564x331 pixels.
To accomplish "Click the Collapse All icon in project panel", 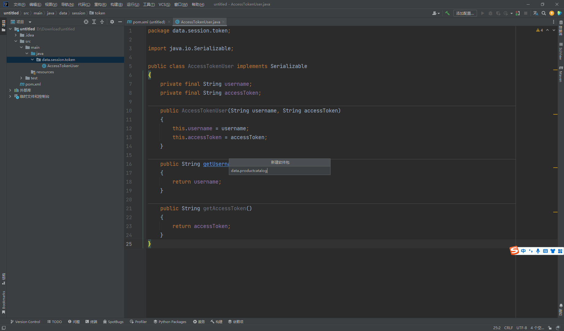I will tap(102, 22).
